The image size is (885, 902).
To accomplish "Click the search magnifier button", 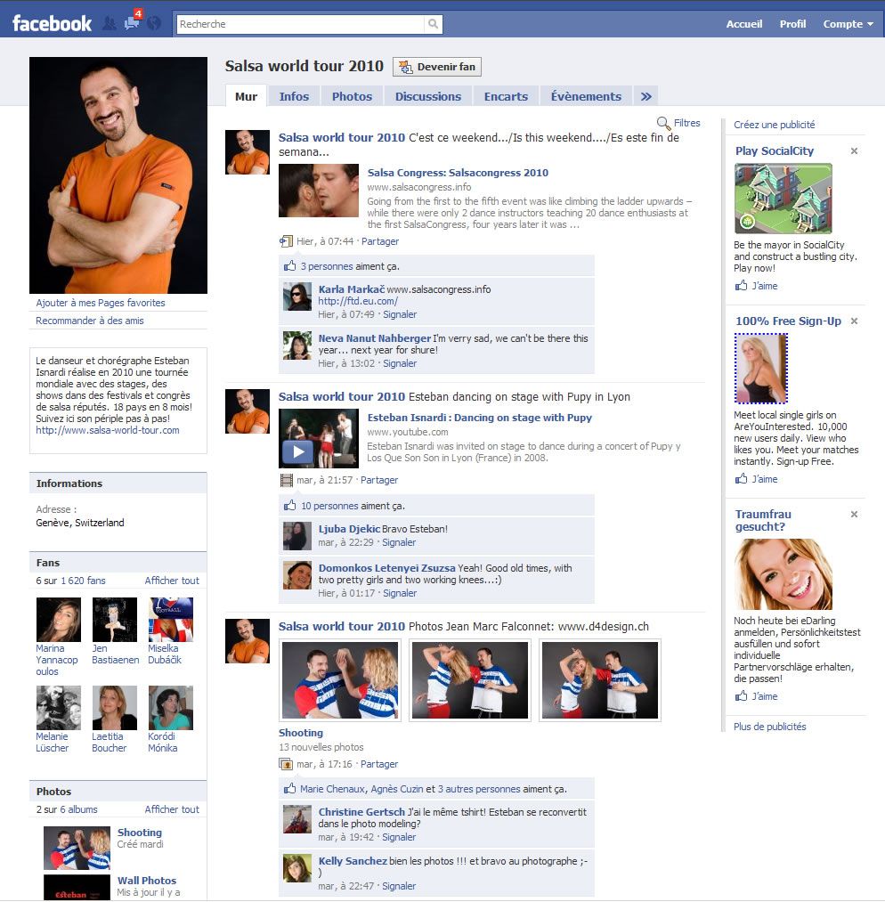I will pyautogui.click(x=433, y=23).
